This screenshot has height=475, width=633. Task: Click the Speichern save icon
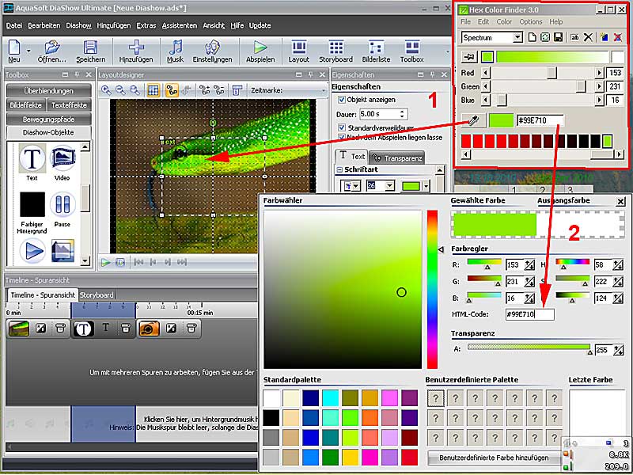[90, 47]
